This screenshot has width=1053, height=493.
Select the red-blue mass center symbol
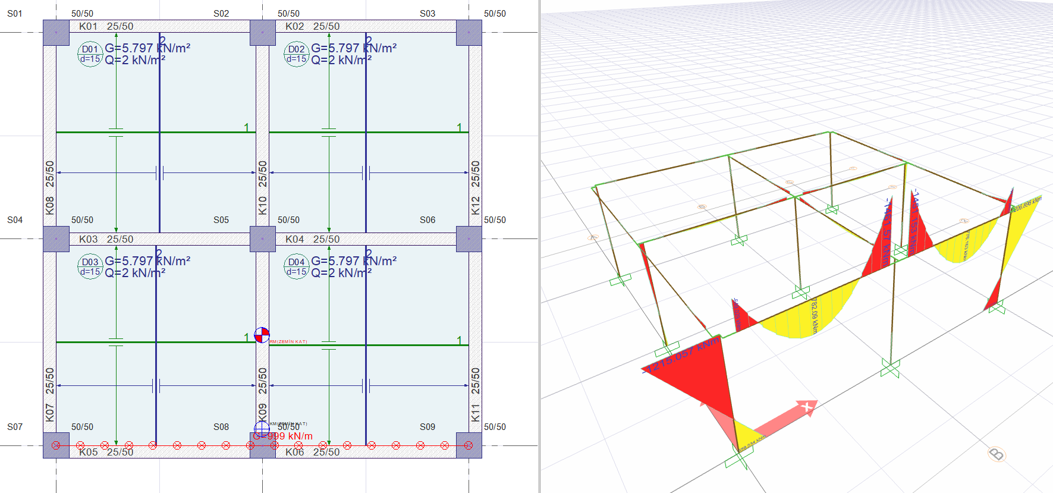pyautogui.click(x=262, y=335)
